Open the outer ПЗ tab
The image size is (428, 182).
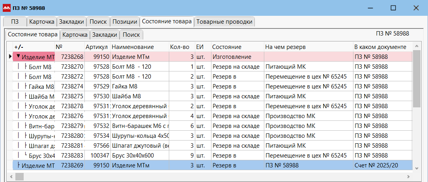click(15, 22)
